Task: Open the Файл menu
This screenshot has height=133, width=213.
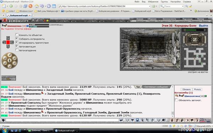Action: coord(137,2)
